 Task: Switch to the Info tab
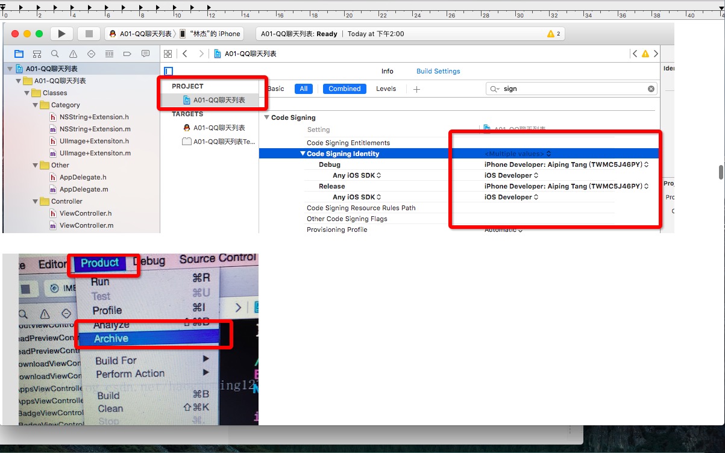click(388, 71)
